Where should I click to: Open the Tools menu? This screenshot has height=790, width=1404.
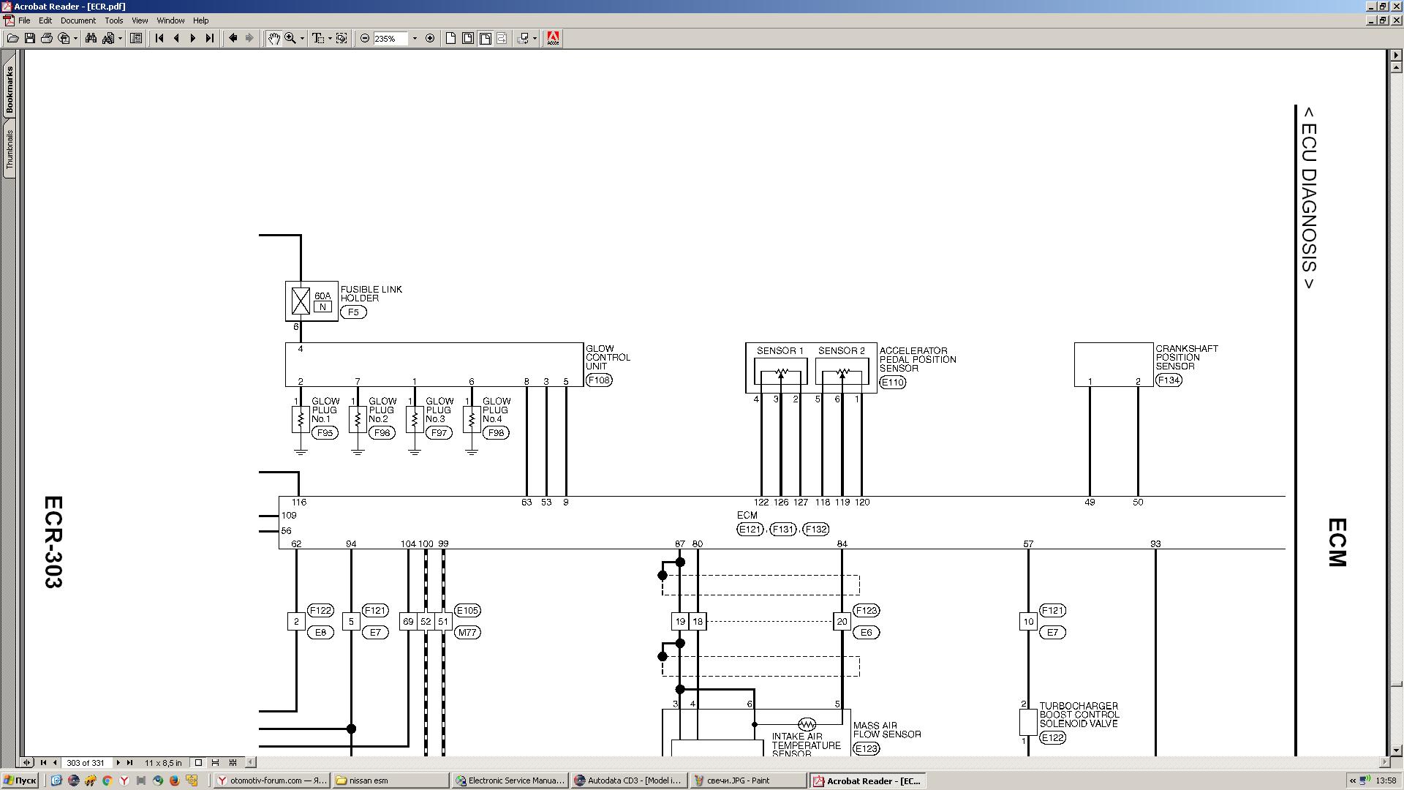coord(113,20)
